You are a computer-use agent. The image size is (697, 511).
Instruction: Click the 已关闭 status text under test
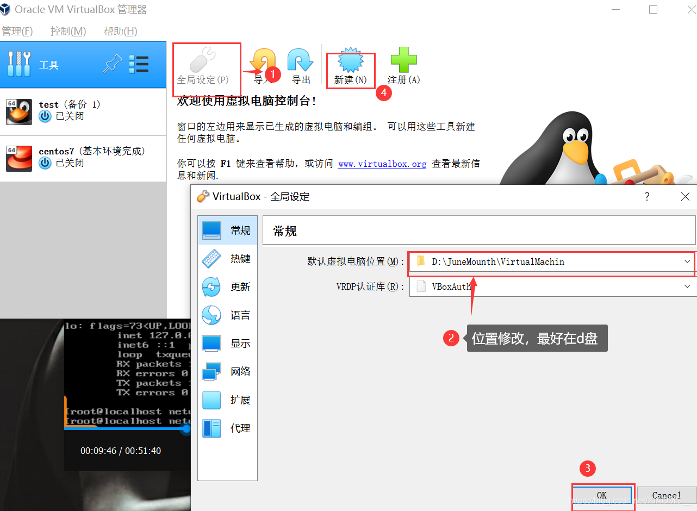pos(70,116)
